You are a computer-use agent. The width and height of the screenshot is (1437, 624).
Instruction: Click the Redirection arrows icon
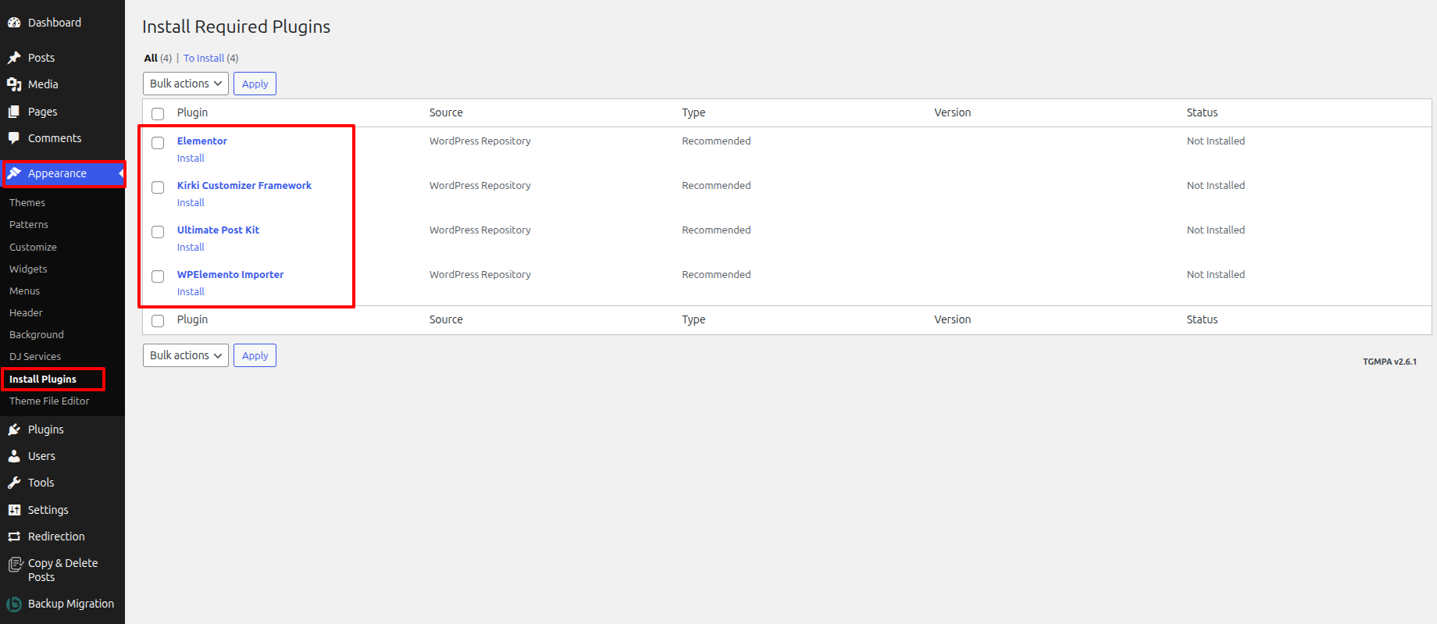coord(14,537)
